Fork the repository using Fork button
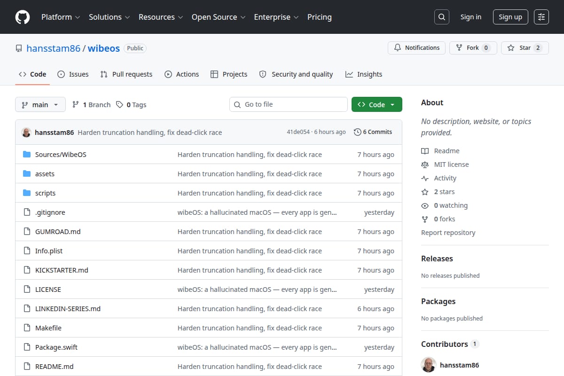Screen dimensions: 564x376 pos(473,48)
